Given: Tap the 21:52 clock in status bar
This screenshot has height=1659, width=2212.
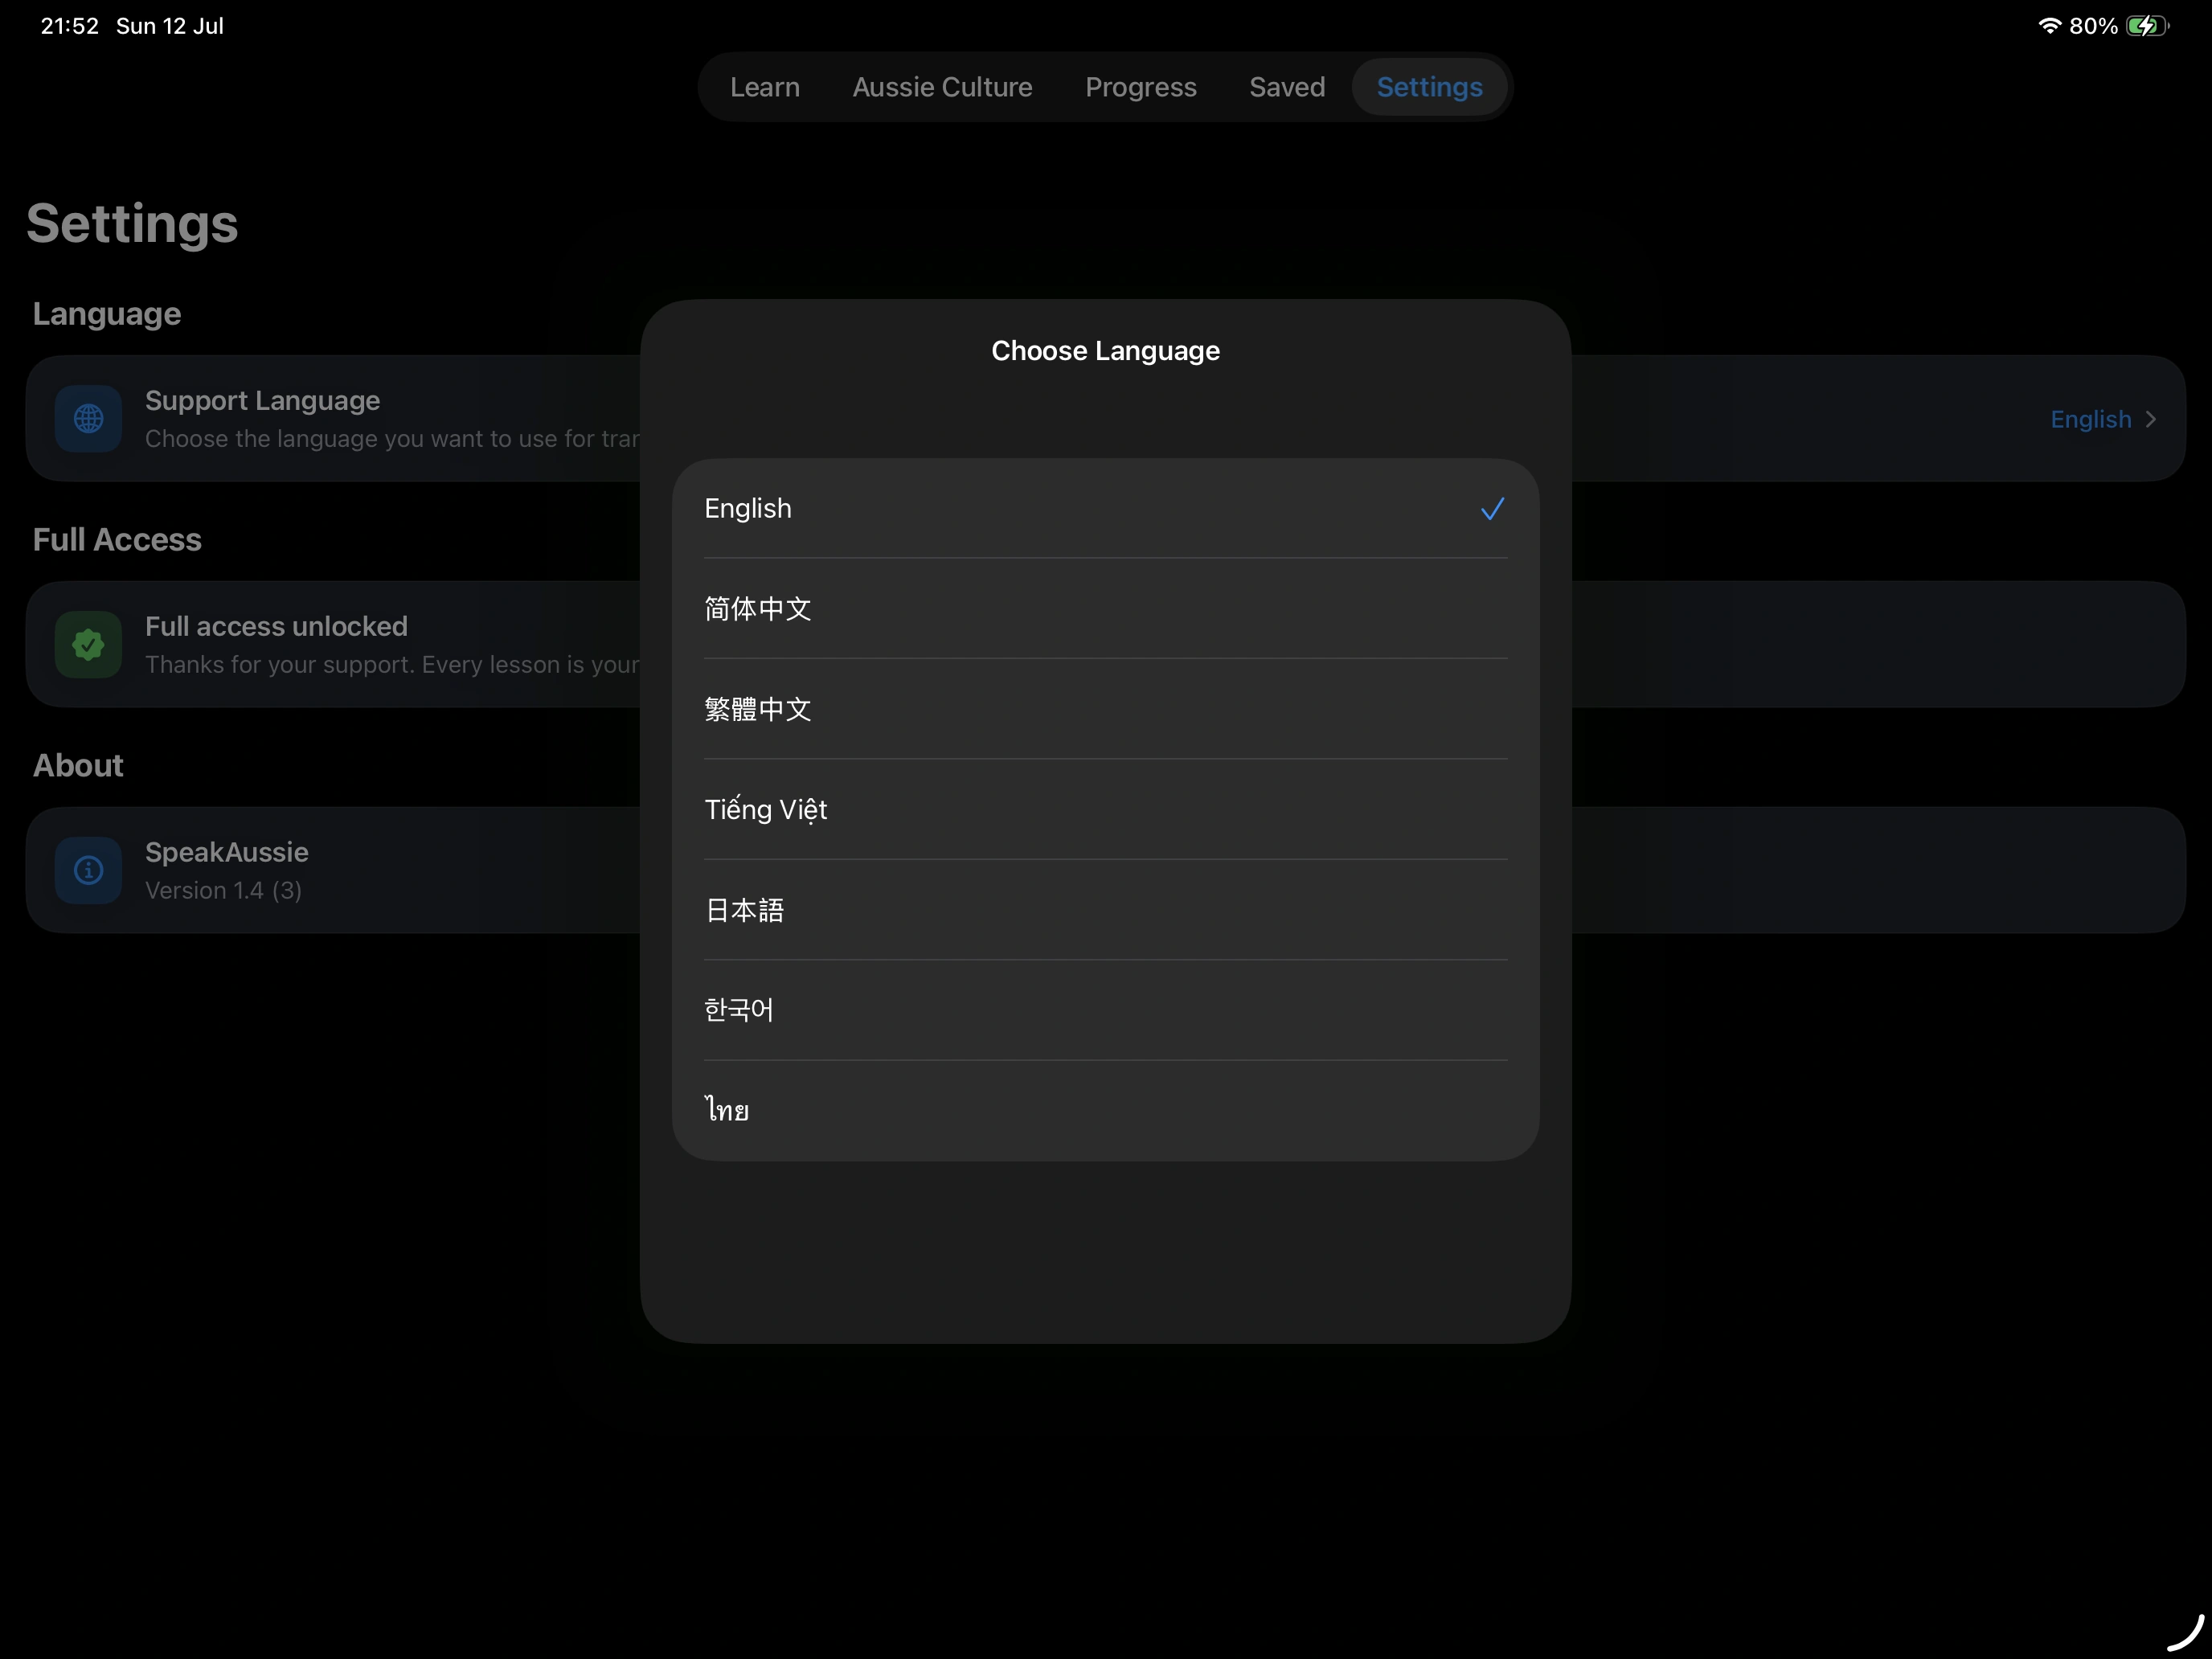Looking at the screenshot, I should 69,26.
